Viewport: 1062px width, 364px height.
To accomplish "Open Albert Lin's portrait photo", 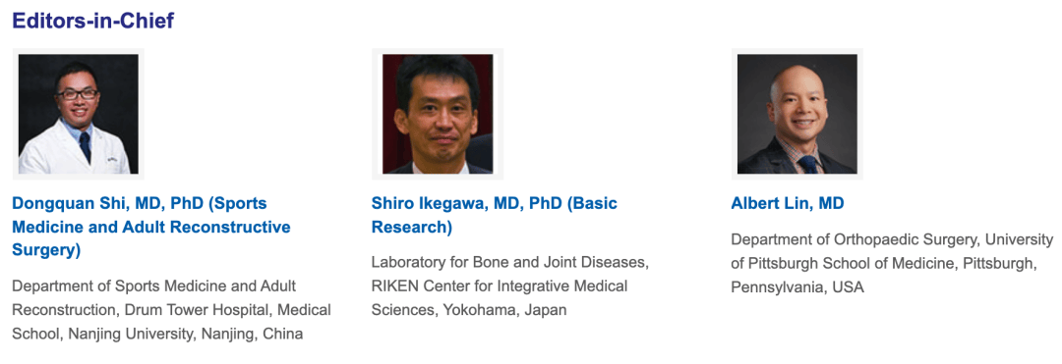I will 797,114.
